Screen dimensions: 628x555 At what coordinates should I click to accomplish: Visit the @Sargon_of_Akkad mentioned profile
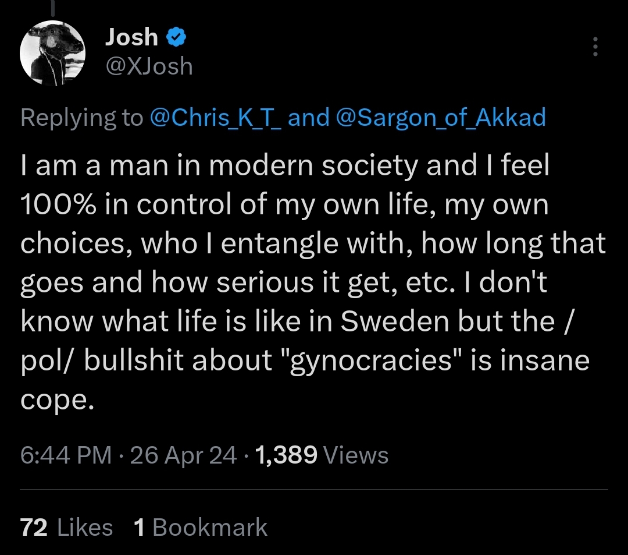(441, 118)
